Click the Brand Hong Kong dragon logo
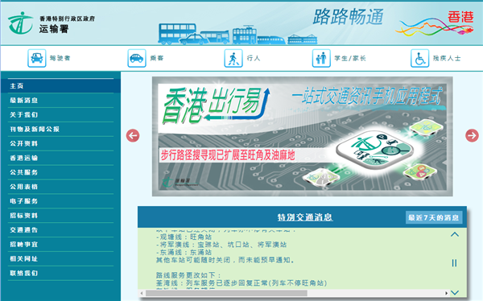The image size is (483, 301). coord(435,23)
